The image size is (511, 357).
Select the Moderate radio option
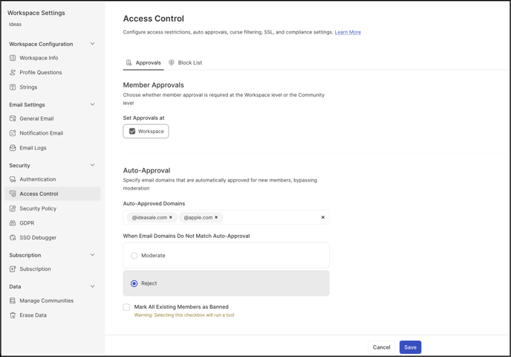134,256
